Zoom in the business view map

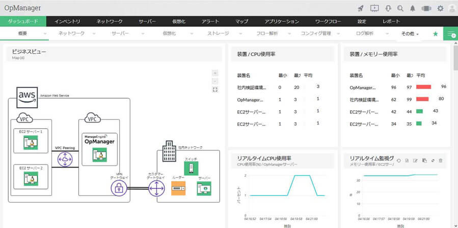tap(215, 73)
